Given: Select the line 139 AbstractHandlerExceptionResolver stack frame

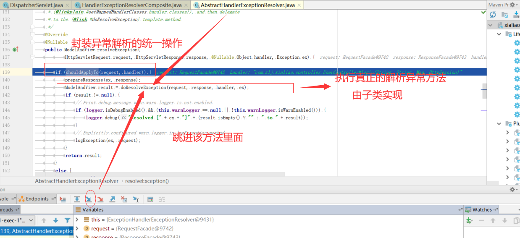Looking at the screenshot, I should click(37, 231).
